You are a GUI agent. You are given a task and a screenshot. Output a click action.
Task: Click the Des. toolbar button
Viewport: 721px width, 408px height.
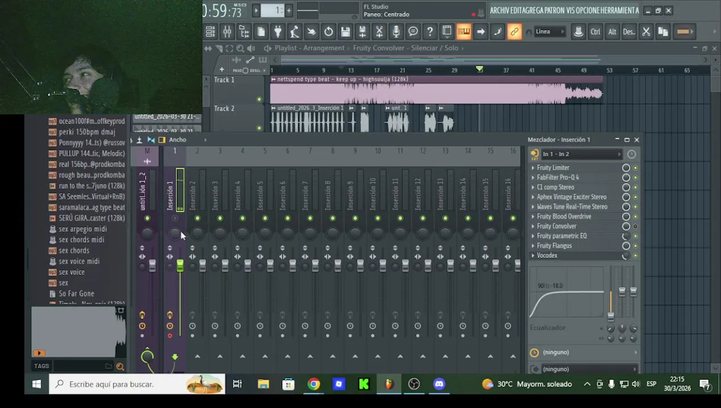click(x=629, y=32)
